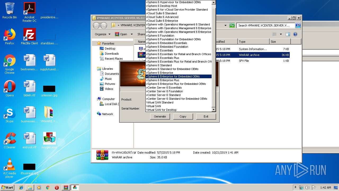The width and height of the screenshot is (339, 191).
Task: Launch Opera browser desktop icon
Action: tap(10, 89)
